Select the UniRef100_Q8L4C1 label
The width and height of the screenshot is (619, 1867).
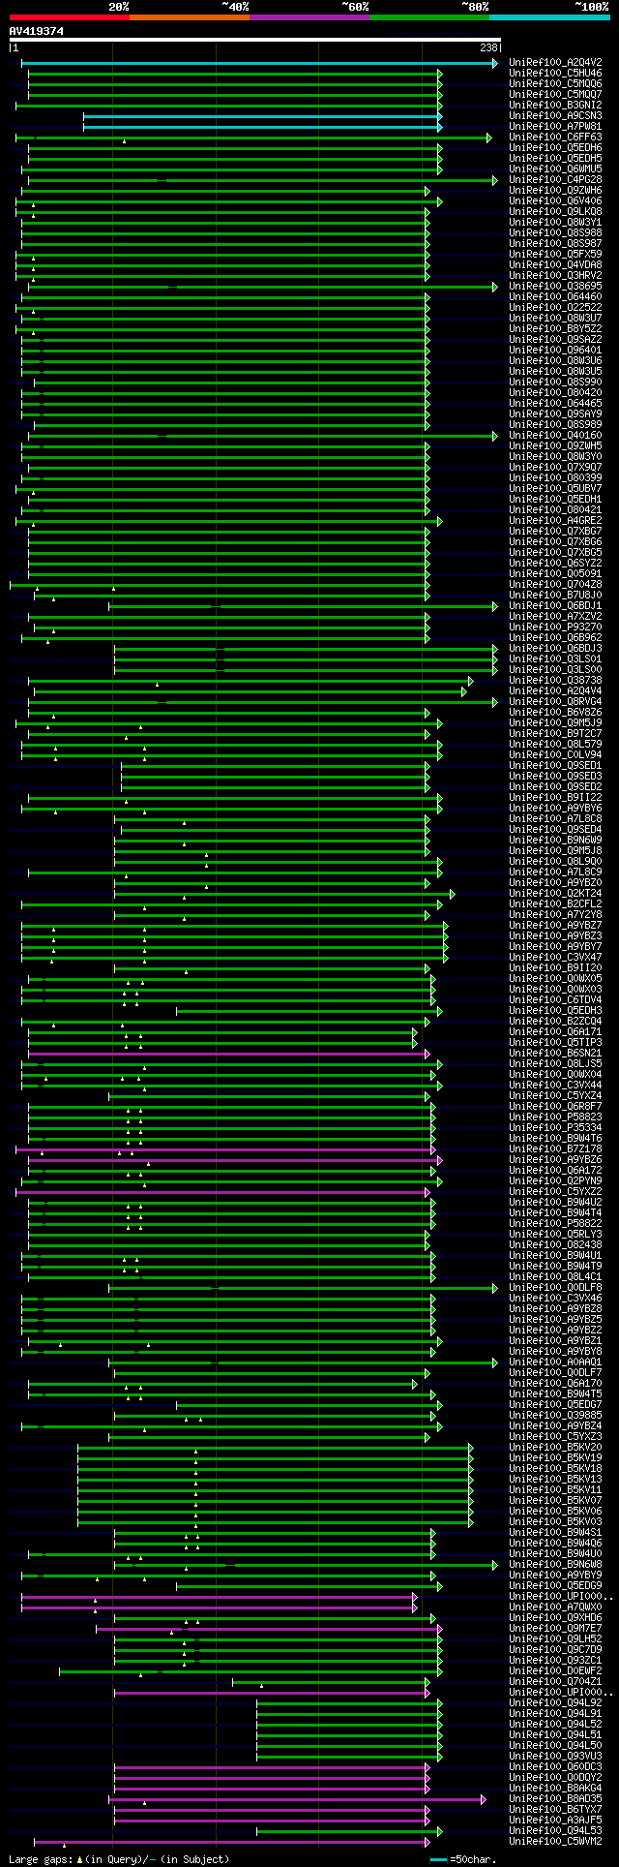coord(555,1277)
